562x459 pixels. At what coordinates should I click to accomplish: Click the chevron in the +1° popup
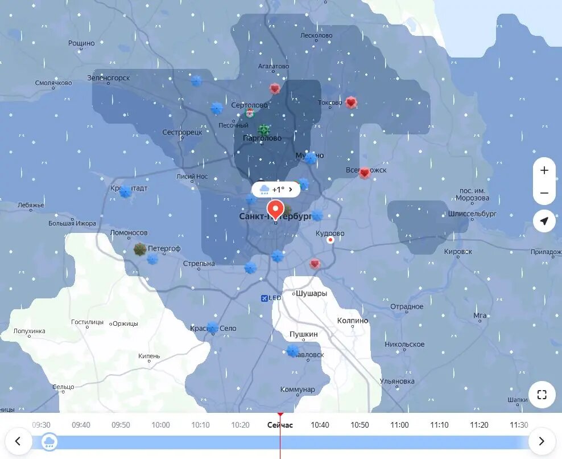(291, 190)
